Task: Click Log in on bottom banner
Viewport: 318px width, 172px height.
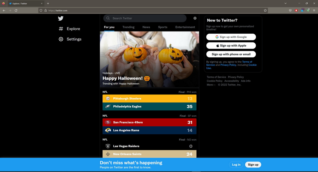Action: tap(236, 165)
